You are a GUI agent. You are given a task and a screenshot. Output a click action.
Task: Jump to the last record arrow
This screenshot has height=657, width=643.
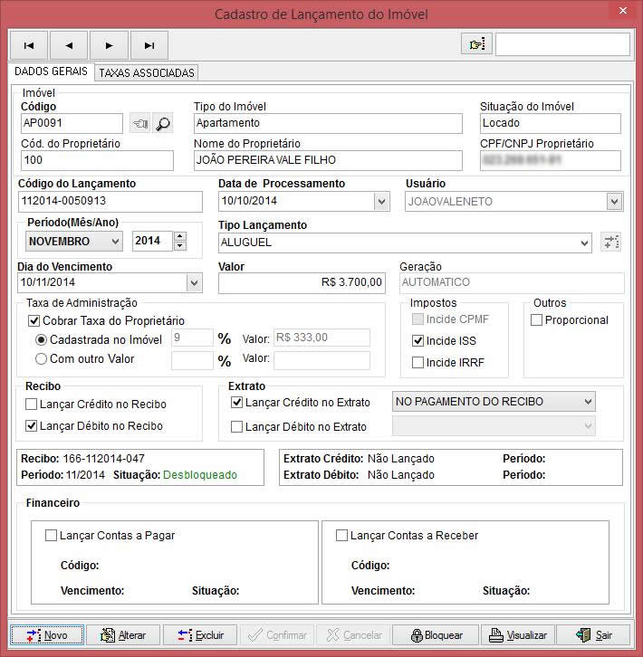(x=149, y=44)
